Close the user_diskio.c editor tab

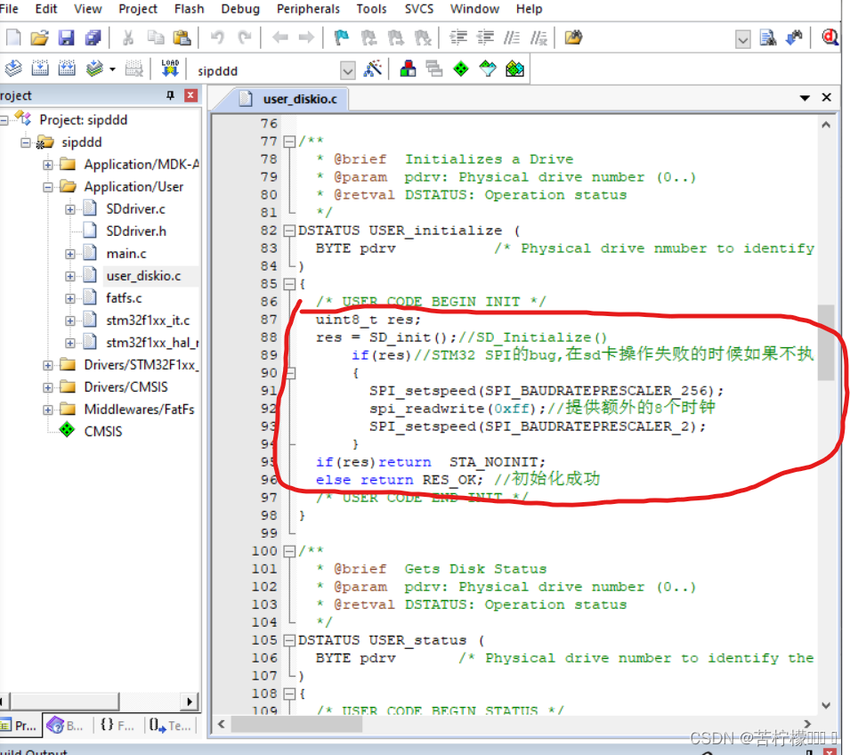[x=826, y=97]
